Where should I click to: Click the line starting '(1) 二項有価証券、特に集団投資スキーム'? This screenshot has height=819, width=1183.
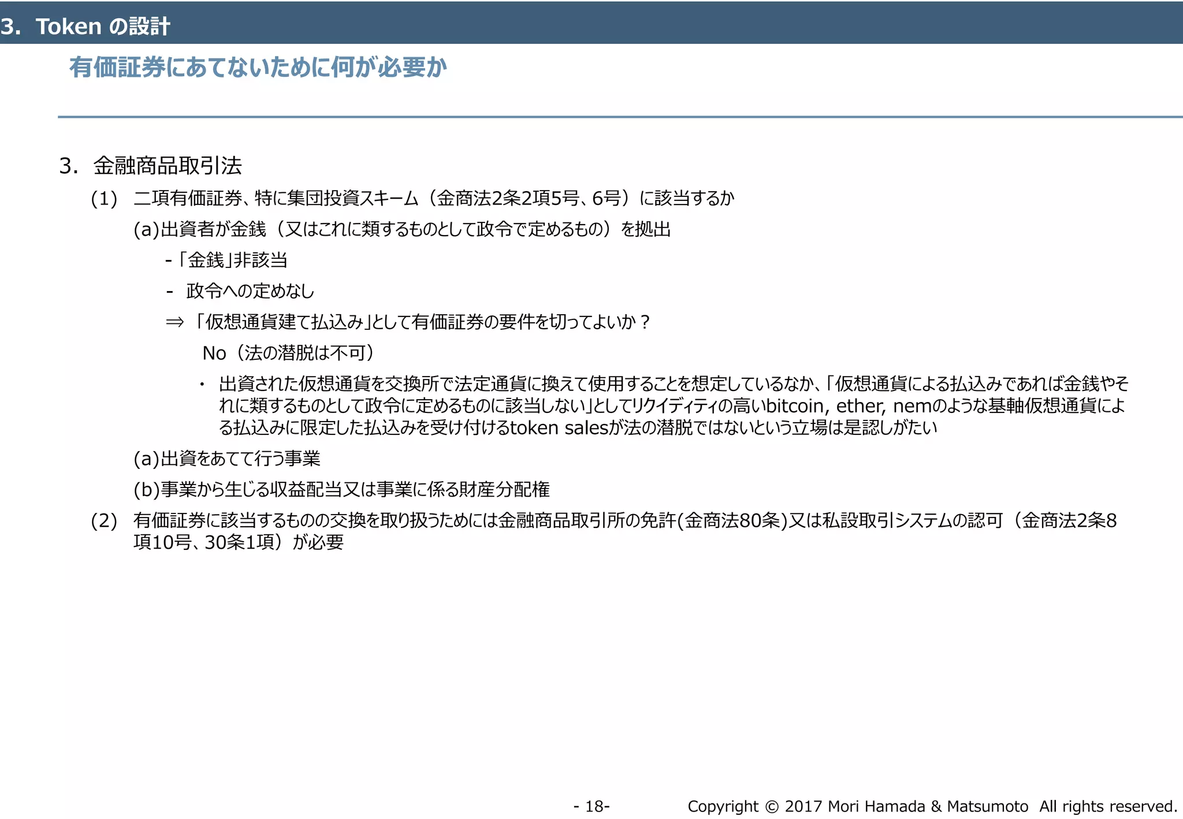pos(412,199)
